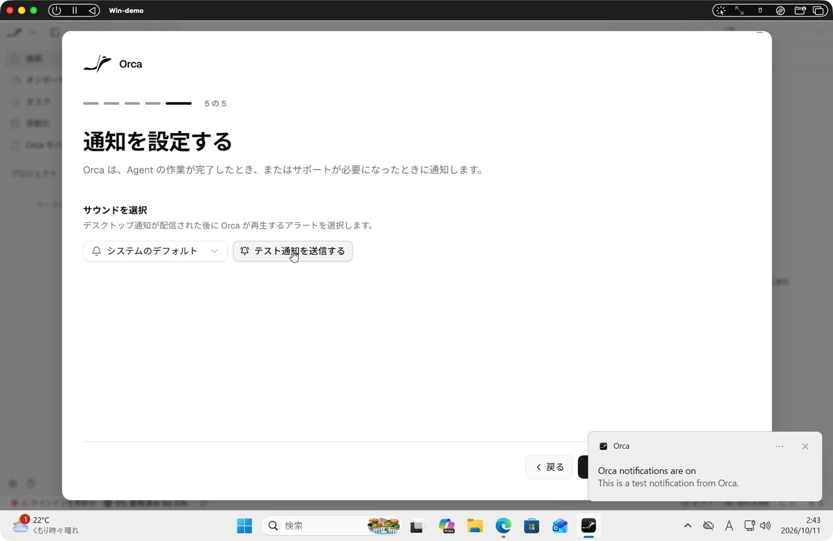Click the 戻る back button
833x541 pixels.
pos(549,467)
